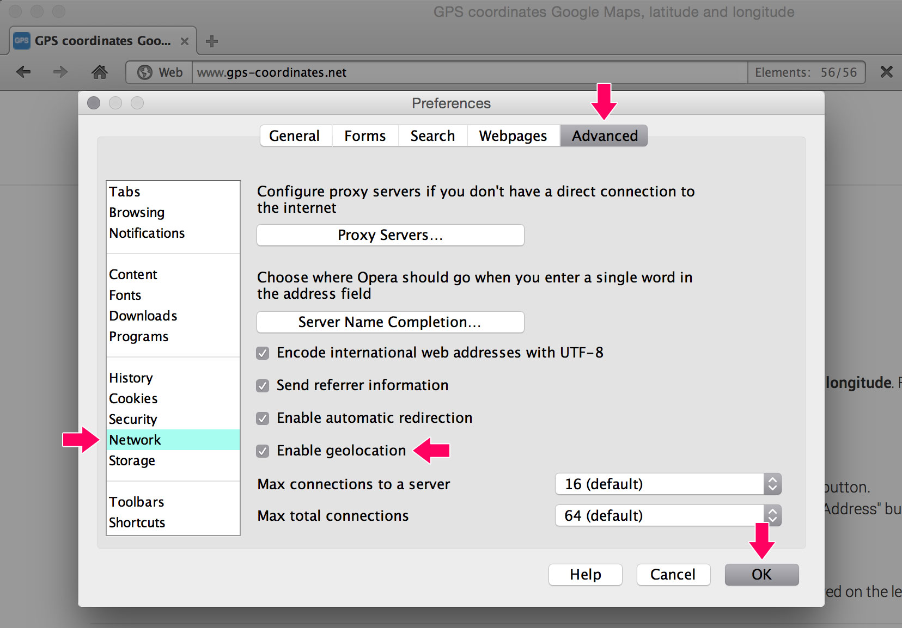
Task: Open a new tab with plus icon
Action: point(212,41)
